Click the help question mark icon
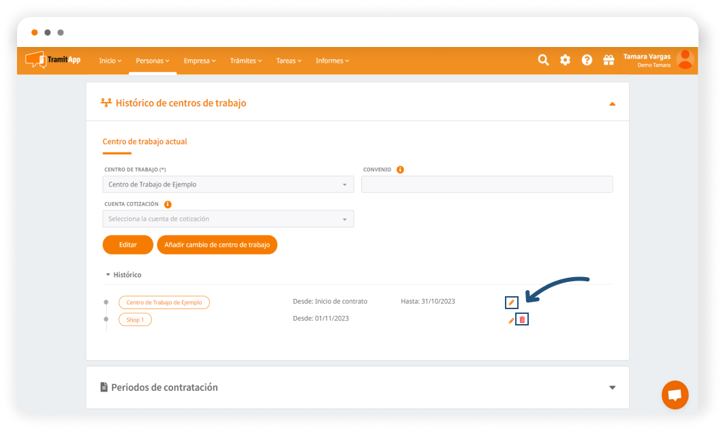The image size is (723, 431). click(x=587, y=60)
